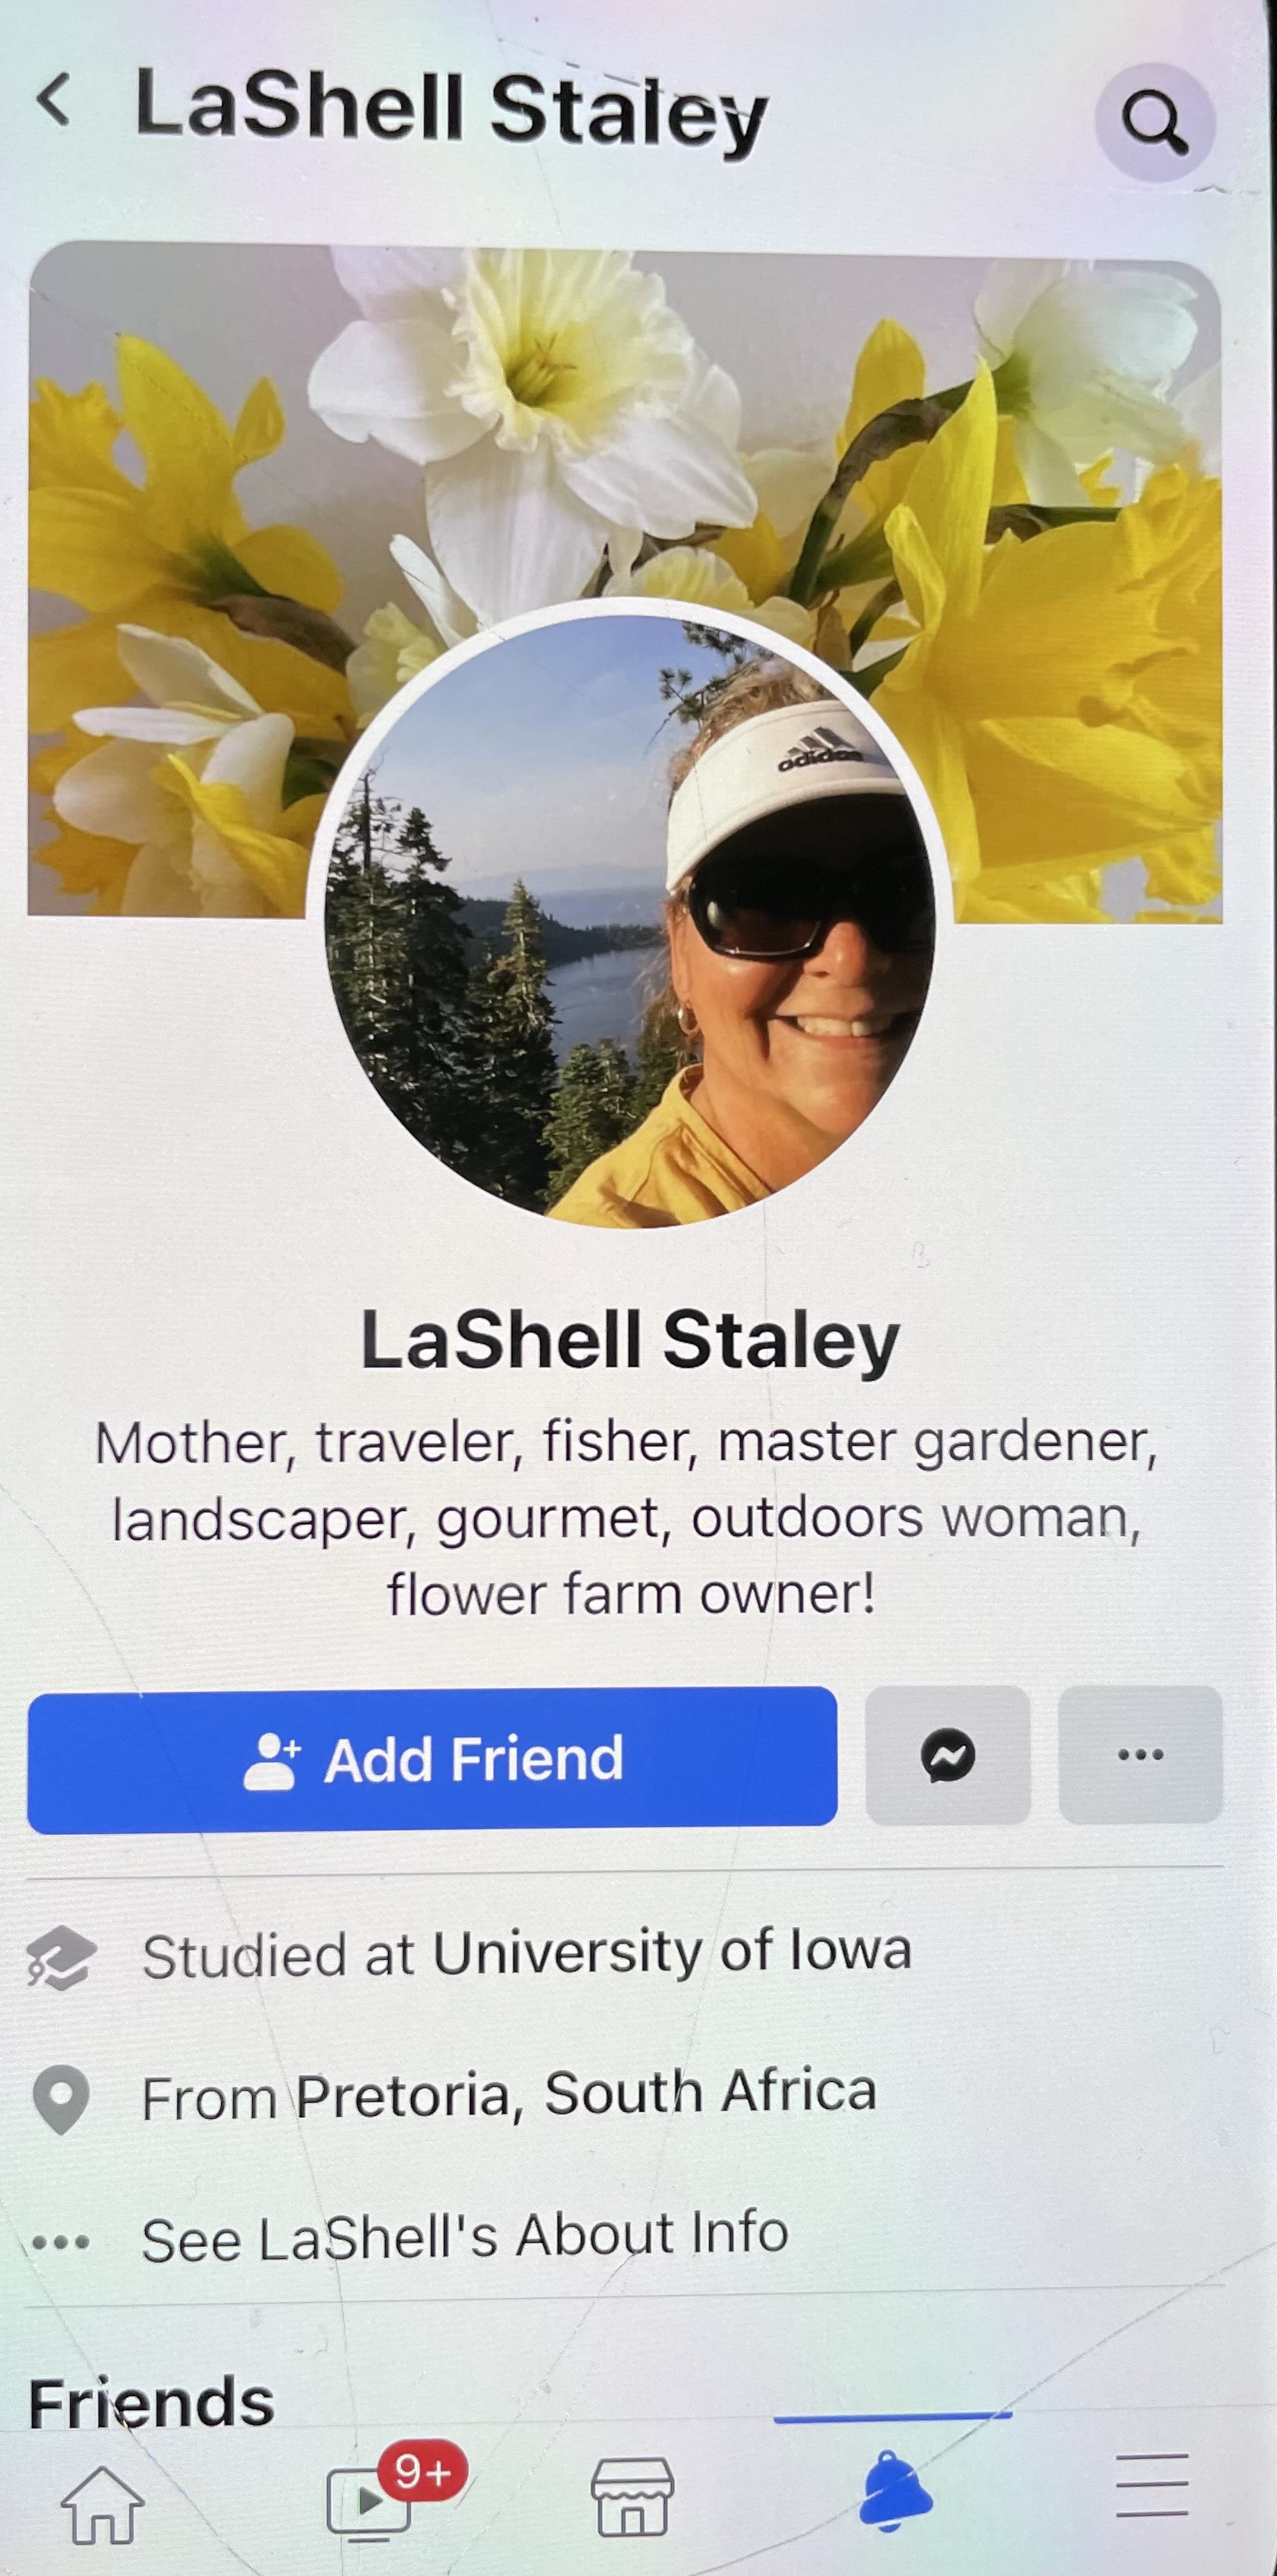Open the University of Iowa link
Viewport: 1277px width, 2576px height.
[x=671, y=1952]
